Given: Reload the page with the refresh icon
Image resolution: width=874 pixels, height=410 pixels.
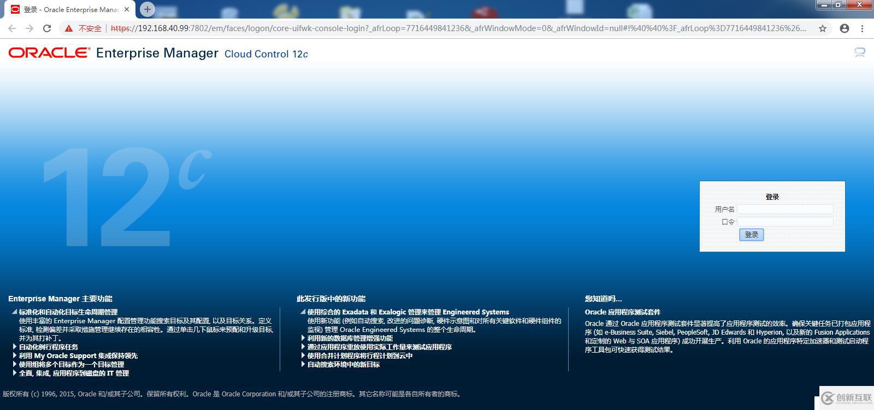Looking at the screenshot, I should [47, 28].
